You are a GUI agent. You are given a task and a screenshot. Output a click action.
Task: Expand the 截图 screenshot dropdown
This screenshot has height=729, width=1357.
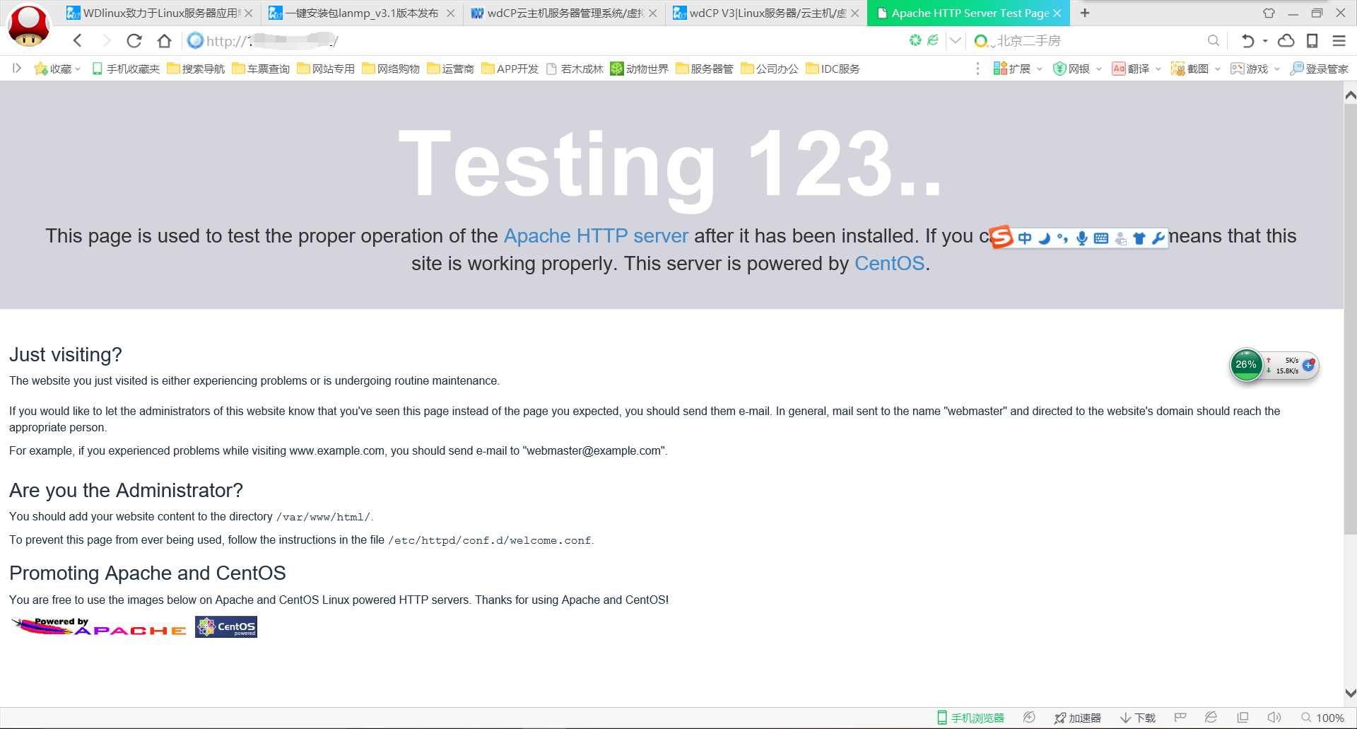pyautogui.click(x=1218, y=69)
